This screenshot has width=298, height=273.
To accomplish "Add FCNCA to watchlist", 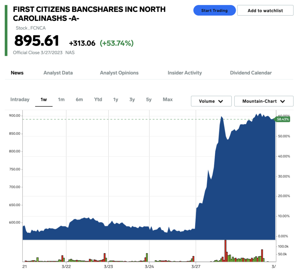I will (265, 10).
